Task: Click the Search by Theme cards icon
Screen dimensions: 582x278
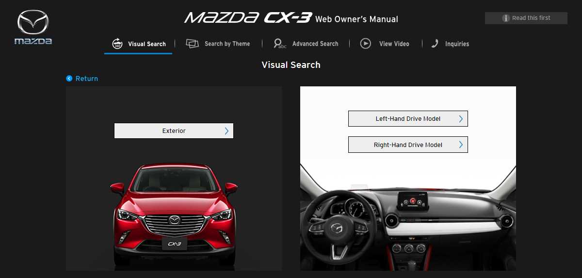Action: [193, 44]
